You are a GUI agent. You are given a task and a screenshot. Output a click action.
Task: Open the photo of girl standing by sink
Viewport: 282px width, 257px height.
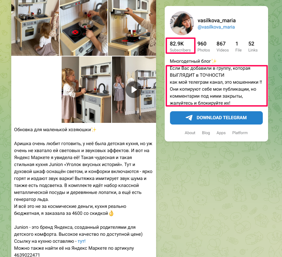point(86,90)
